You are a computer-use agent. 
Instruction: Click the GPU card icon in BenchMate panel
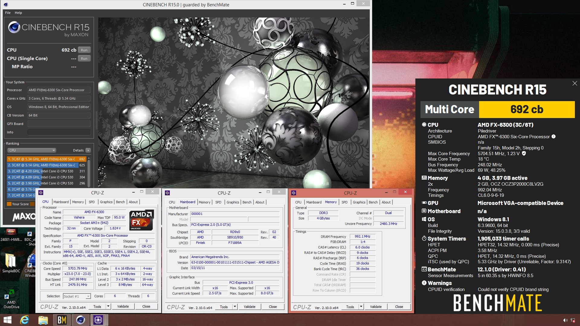click(x=424, y=203)
